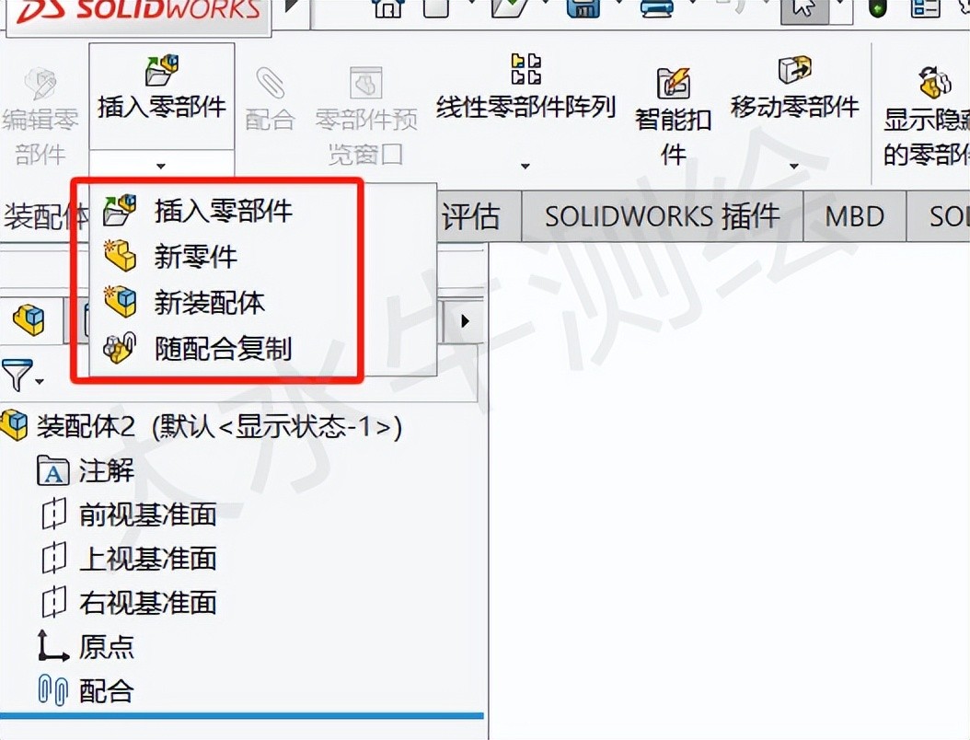Open 线性零部件阵列 tool
The image size is (970, 740).
point(525,87)
